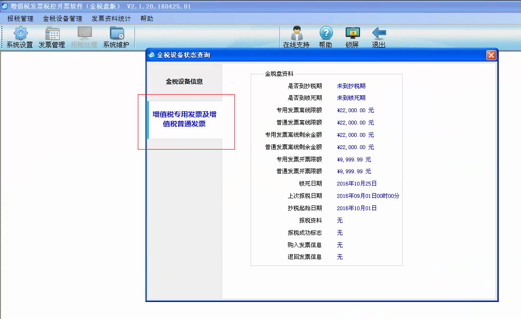Open 系统维护 from the toolbar
The height and width of the screenshot is (319, 521).
[116, 37]
